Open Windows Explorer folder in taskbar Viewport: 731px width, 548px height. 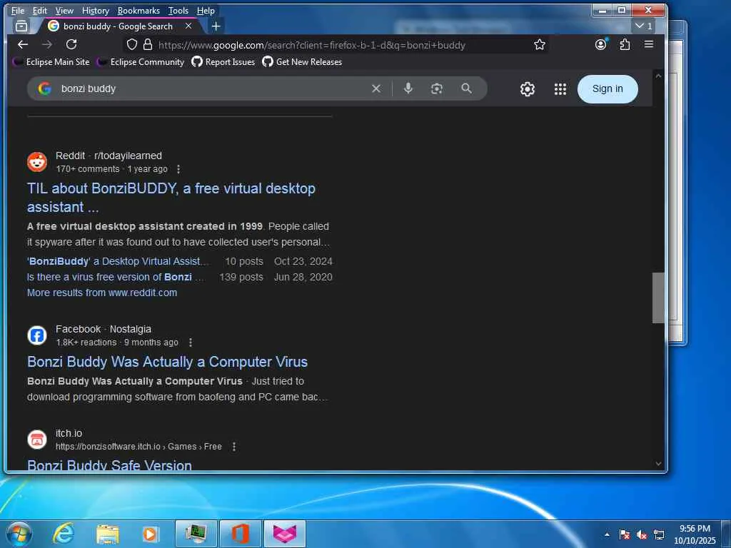coord(108,534)
